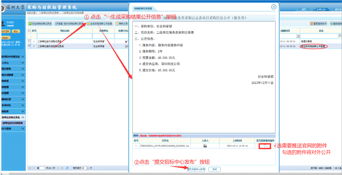
Task: Open the date picker in 创建时间 filter
Action: [x=298, y=36]
